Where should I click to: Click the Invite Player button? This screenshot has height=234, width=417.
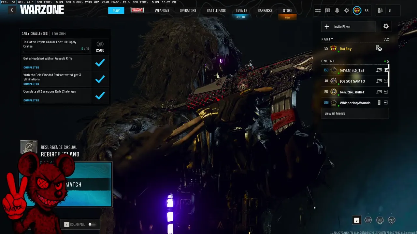[349, 27]
